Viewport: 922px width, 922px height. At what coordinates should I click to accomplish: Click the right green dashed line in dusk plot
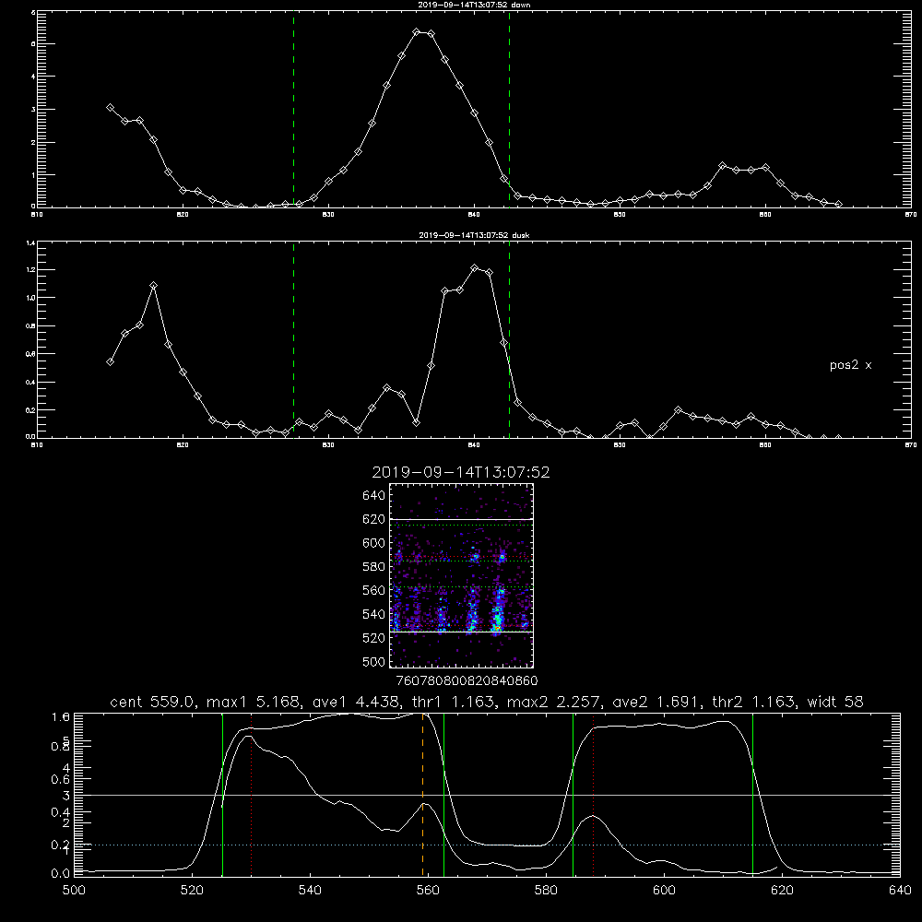(509, 340)
